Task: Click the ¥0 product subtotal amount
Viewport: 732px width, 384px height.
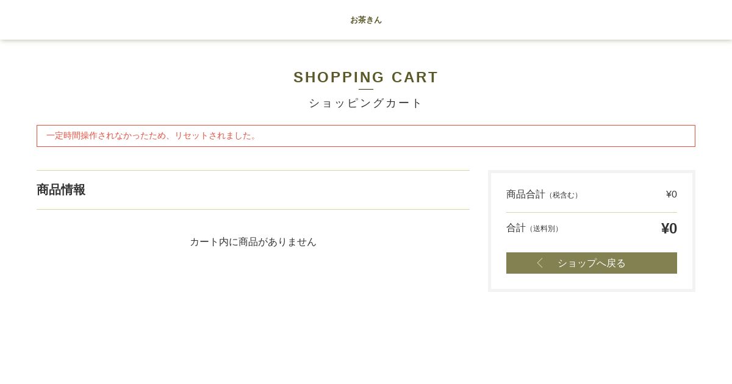Action: tap(671, 194)
